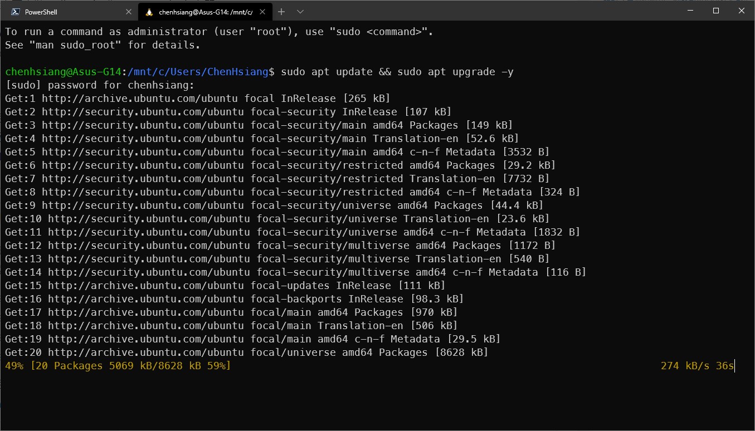Click the "Get:17" line ending in [970 kB]

[x=231, y=312]
